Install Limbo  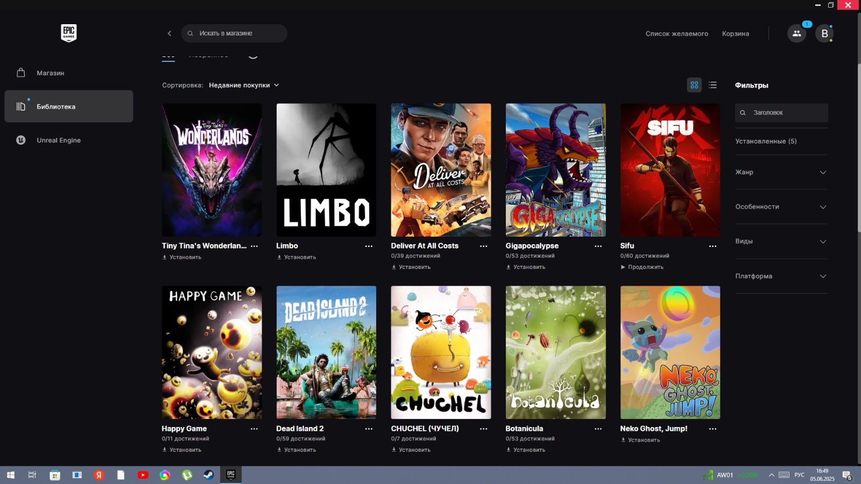pos(297,257)
